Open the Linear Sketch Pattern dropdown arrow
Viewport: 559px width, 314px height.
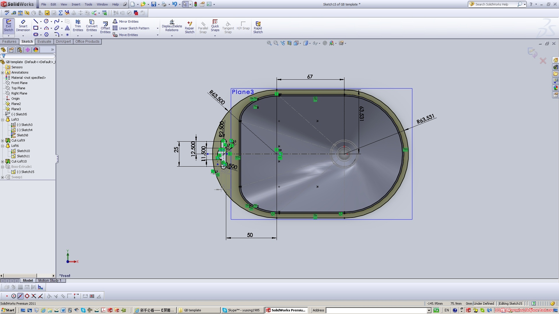(158, 28)
